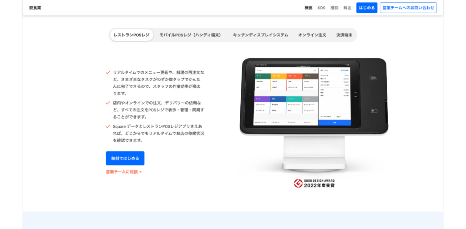Go to the KDS nav item
Screen dimensions: 466x229
[x=321, y=8]
